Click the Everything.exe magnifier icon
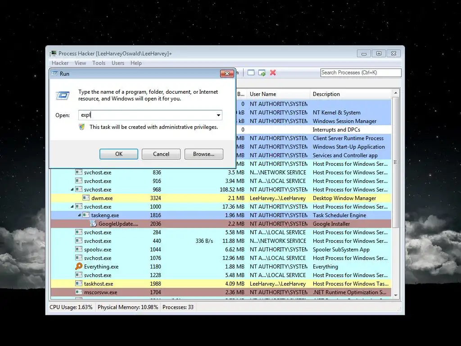The width and height of the screenshot is (461, 346). [x=78, y=266]
